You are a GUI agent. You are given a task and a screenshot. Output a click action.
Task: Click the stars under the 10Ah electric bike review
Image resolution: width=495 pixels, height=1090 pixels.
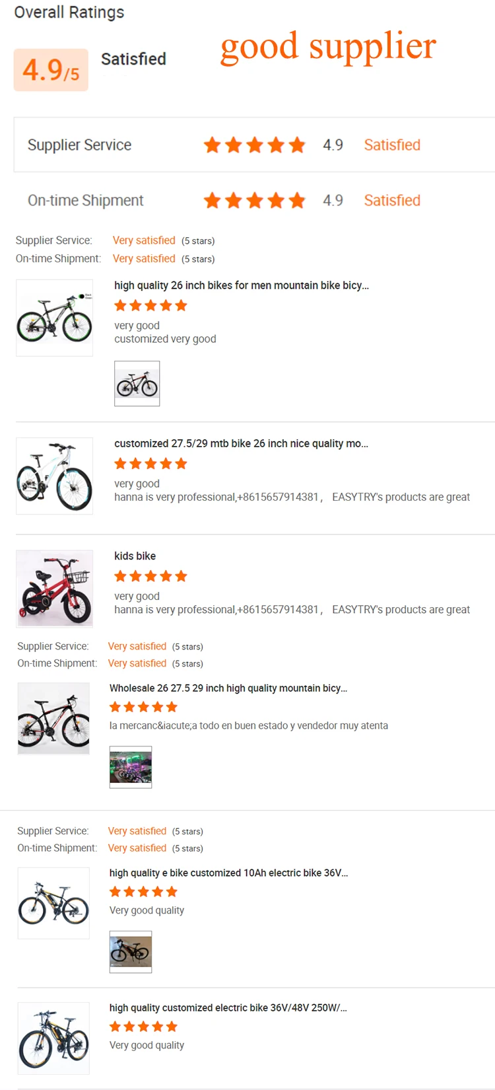tap(143, 892)
